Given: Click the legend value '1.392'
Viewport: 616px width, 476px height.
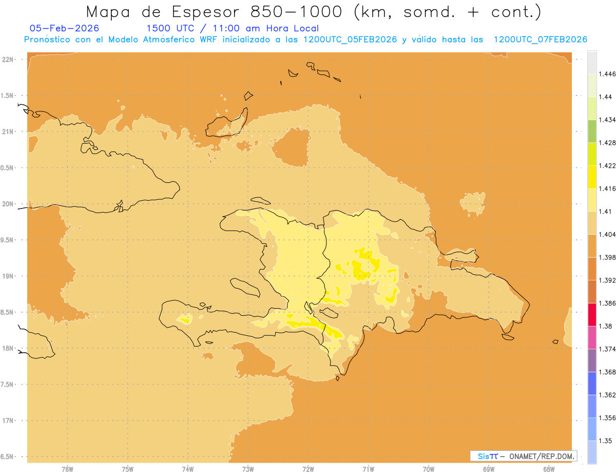Looking at the screenshot, I should (x=607, y=280).
